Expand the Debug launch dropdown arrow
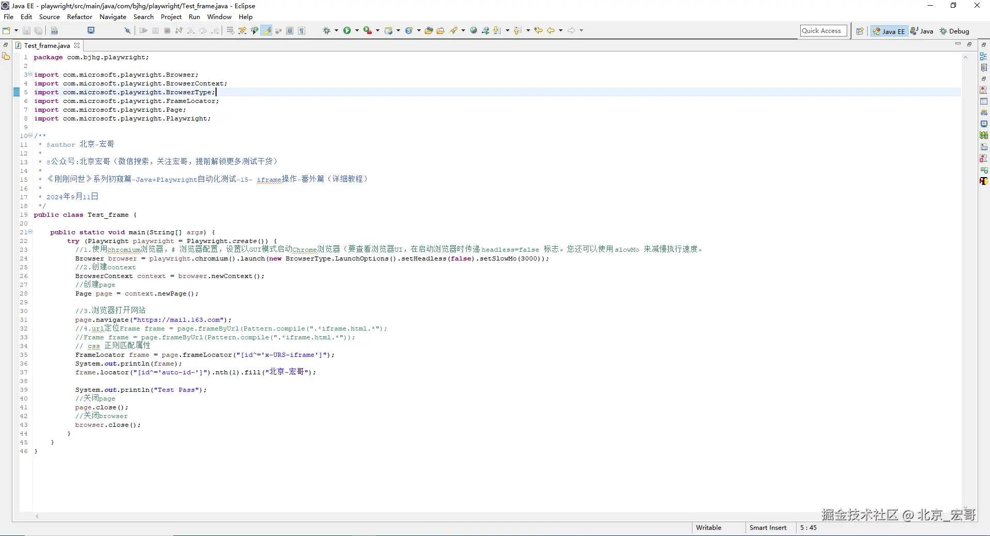 point(336,31)
